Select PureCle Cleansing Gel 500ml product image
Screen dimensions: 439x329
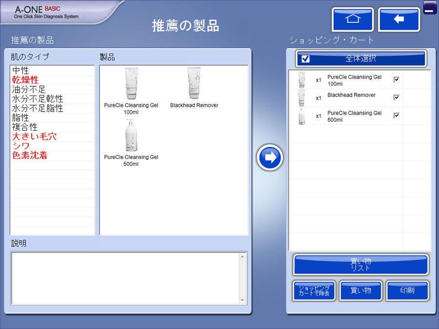[131, 135]
